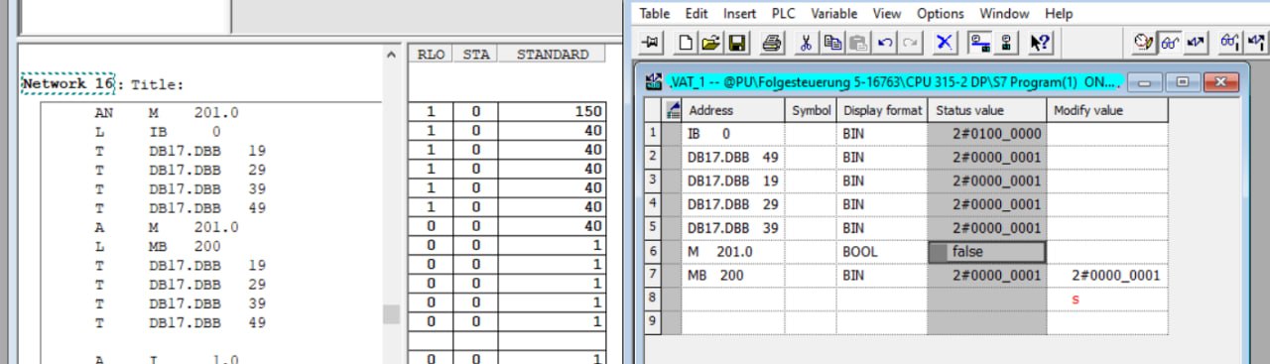Click the M 201.0 address cell
Image resolution: width=1270 pixels, height=364 pixels.
click(x=733, y=252)
